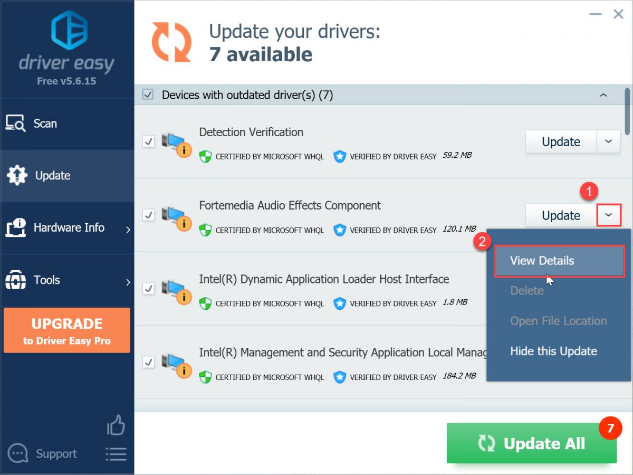Click the "59.2 MB" size text
The height and width of the screenshot is (475, 633).
[457, 156]
